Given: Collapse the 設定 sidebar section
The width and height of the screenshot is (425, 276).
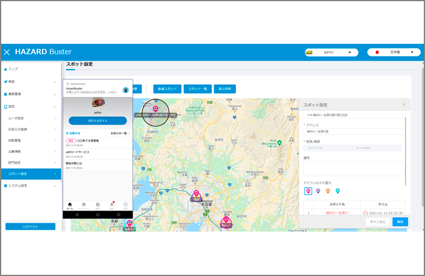Looking at the screenshot, I should pos(31,106).
